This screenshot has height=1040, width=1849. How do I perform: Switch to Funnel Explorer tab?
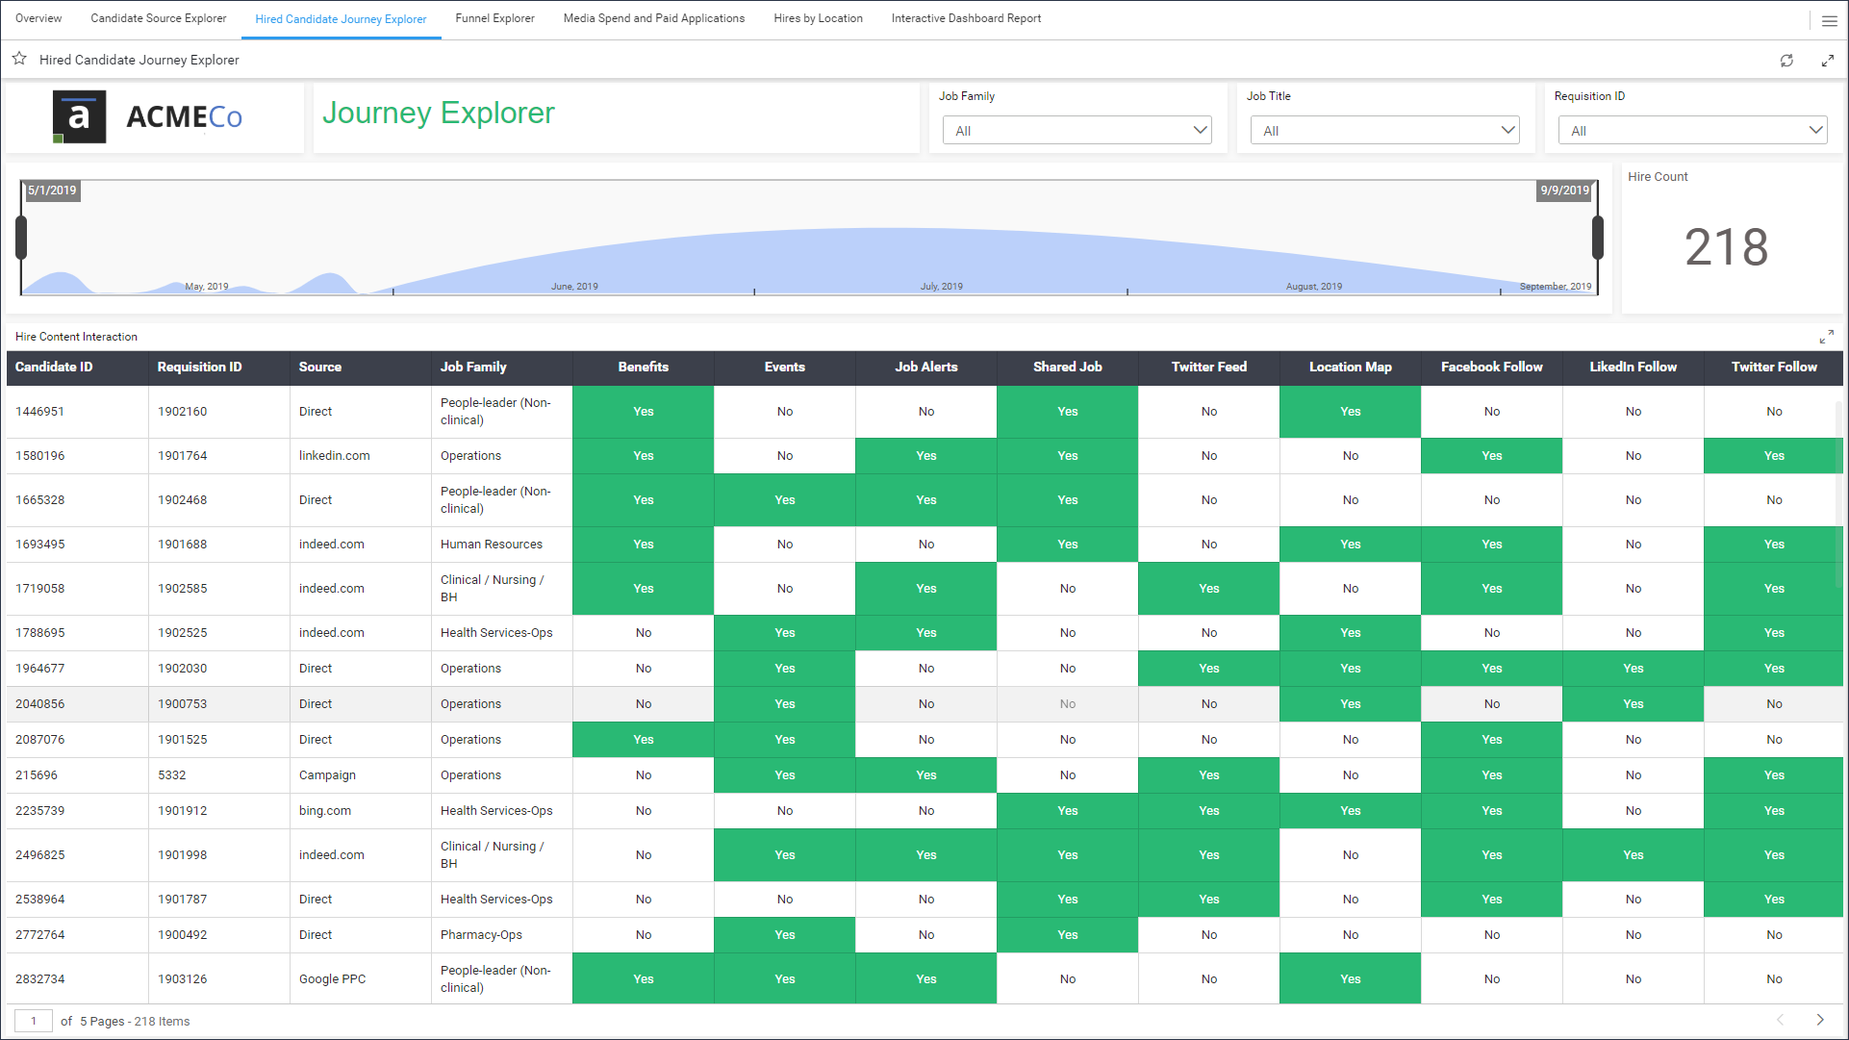(494, 18)
